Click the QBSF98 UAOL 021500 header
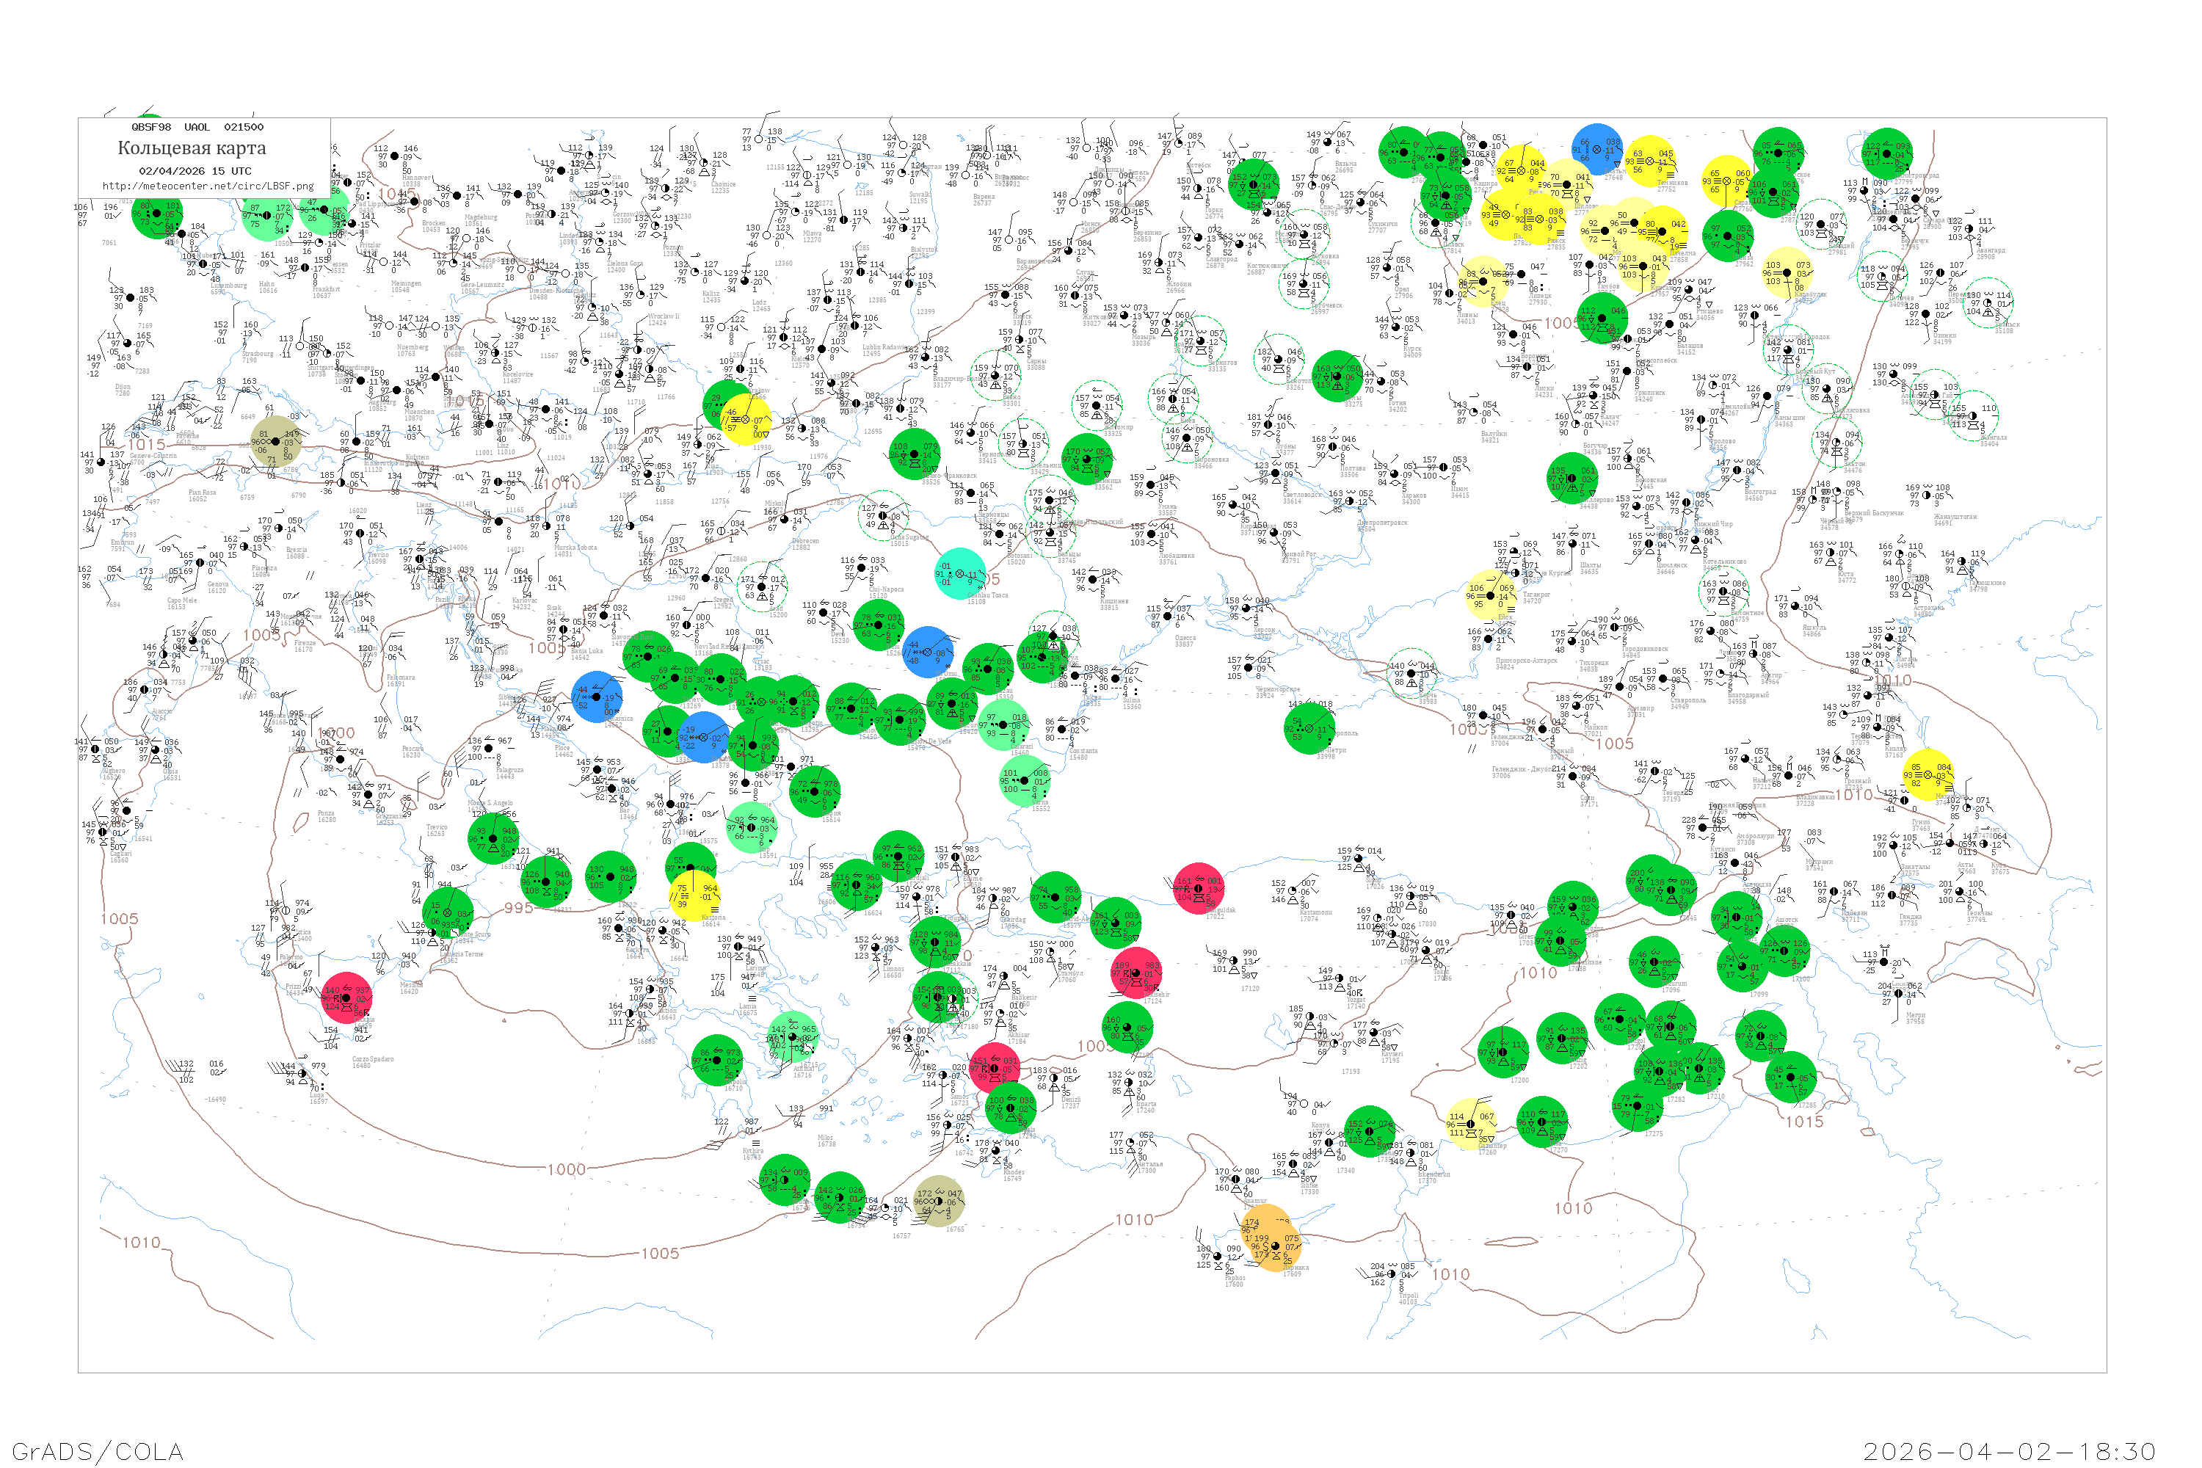 click(197, 127)
